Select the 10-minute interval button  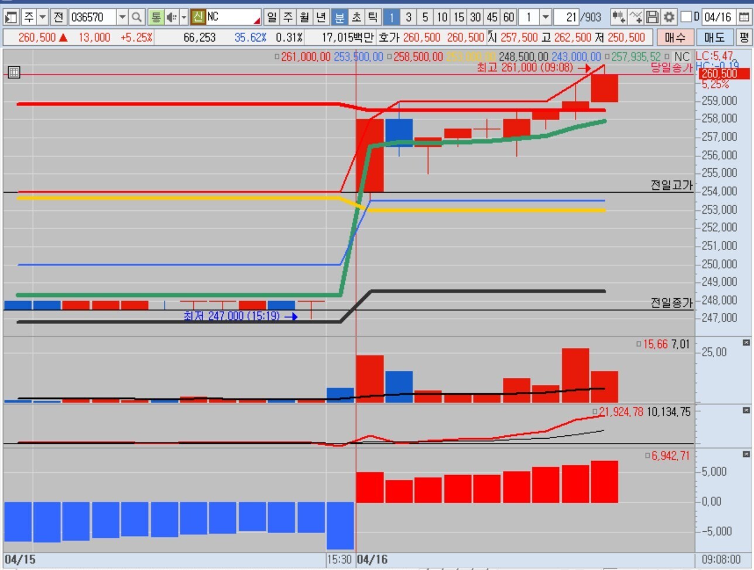tap(442, 17)
